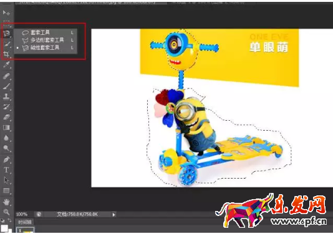Choose 多边形套索工具 from the lasso flyout
The height and width of the screenshot is (234, 333).
click(46, 40)
